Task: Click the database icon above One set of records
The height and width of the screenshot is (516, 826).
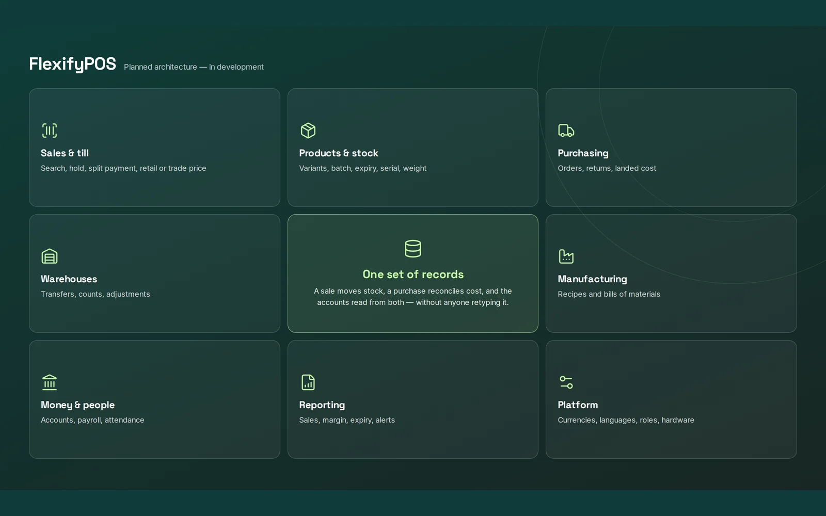Action: (x=413, y=249)
